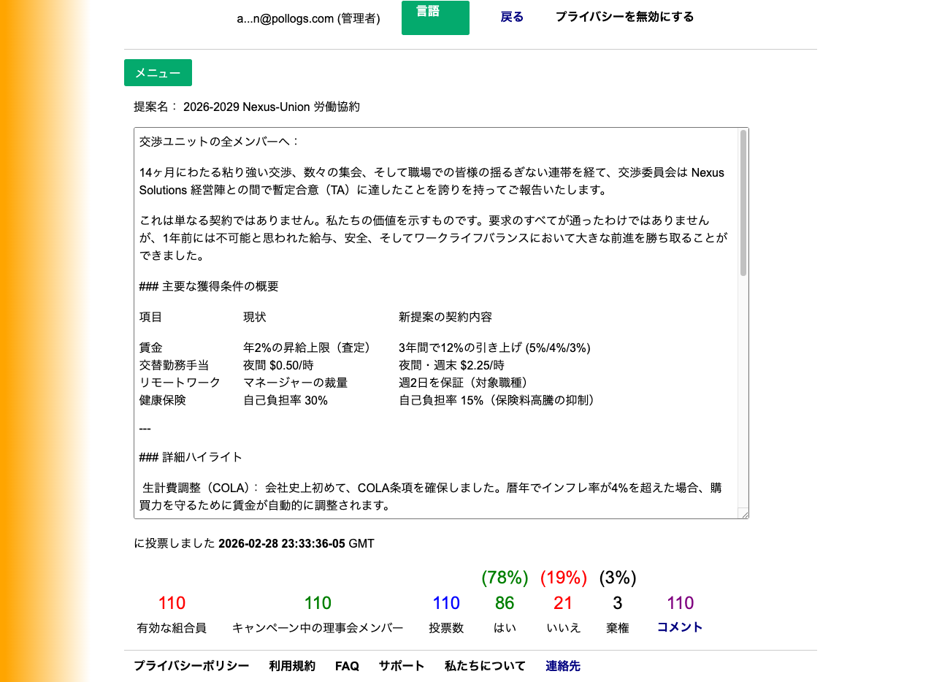Open the コメント section

[x=678, y=627]
